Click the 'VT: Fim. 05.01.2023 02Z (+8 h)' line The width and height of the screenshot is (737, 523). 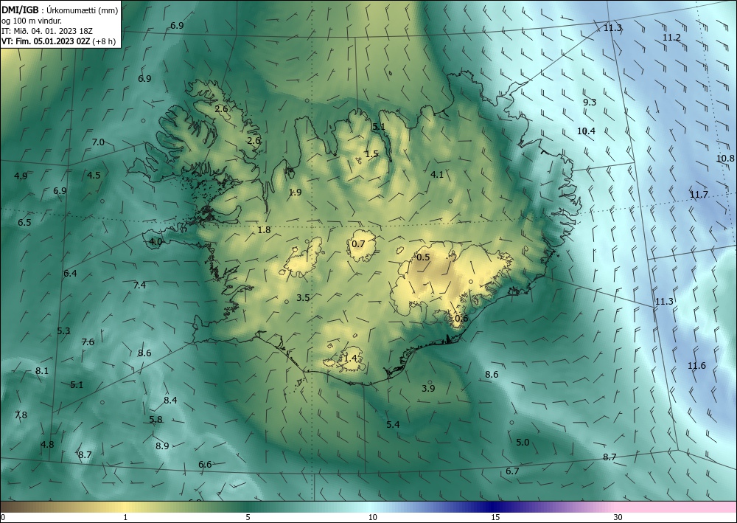coord(58,41)
